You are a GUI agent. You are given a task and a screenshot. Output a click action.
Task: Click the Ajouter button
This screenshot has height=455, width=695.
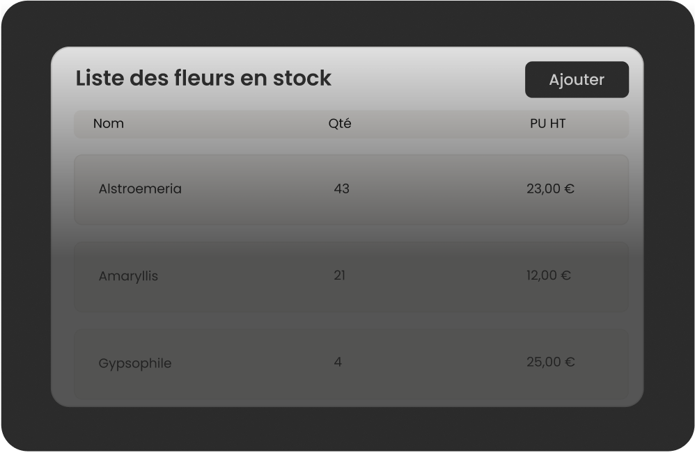[x=577, y=80]
